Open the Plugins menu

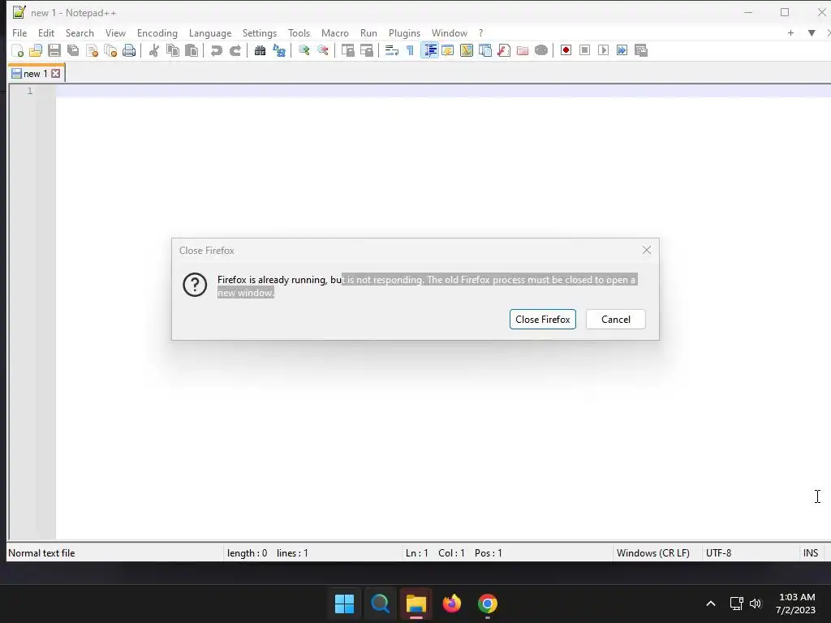coord(404,32)
